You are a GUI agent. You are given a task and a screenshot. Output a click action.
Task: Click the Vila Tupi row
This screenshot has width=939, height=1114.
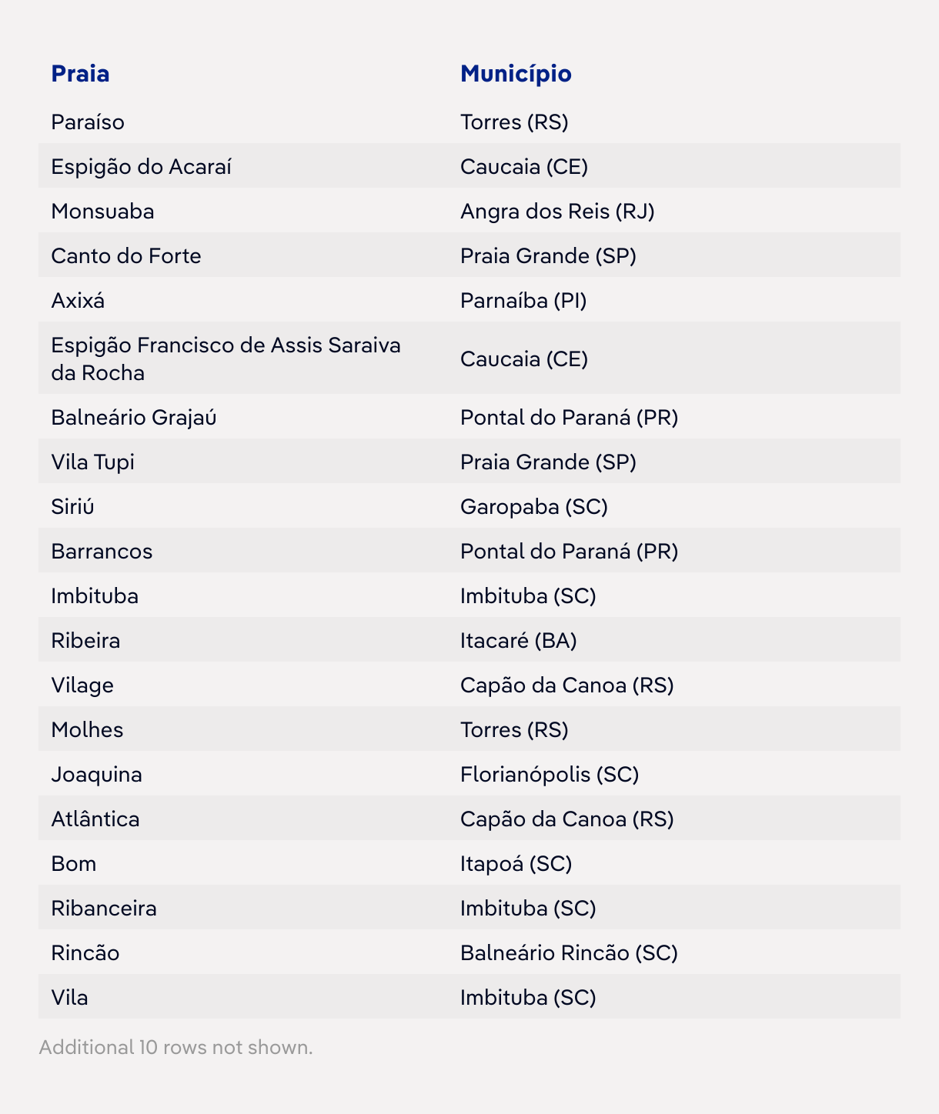coord(93,462)
